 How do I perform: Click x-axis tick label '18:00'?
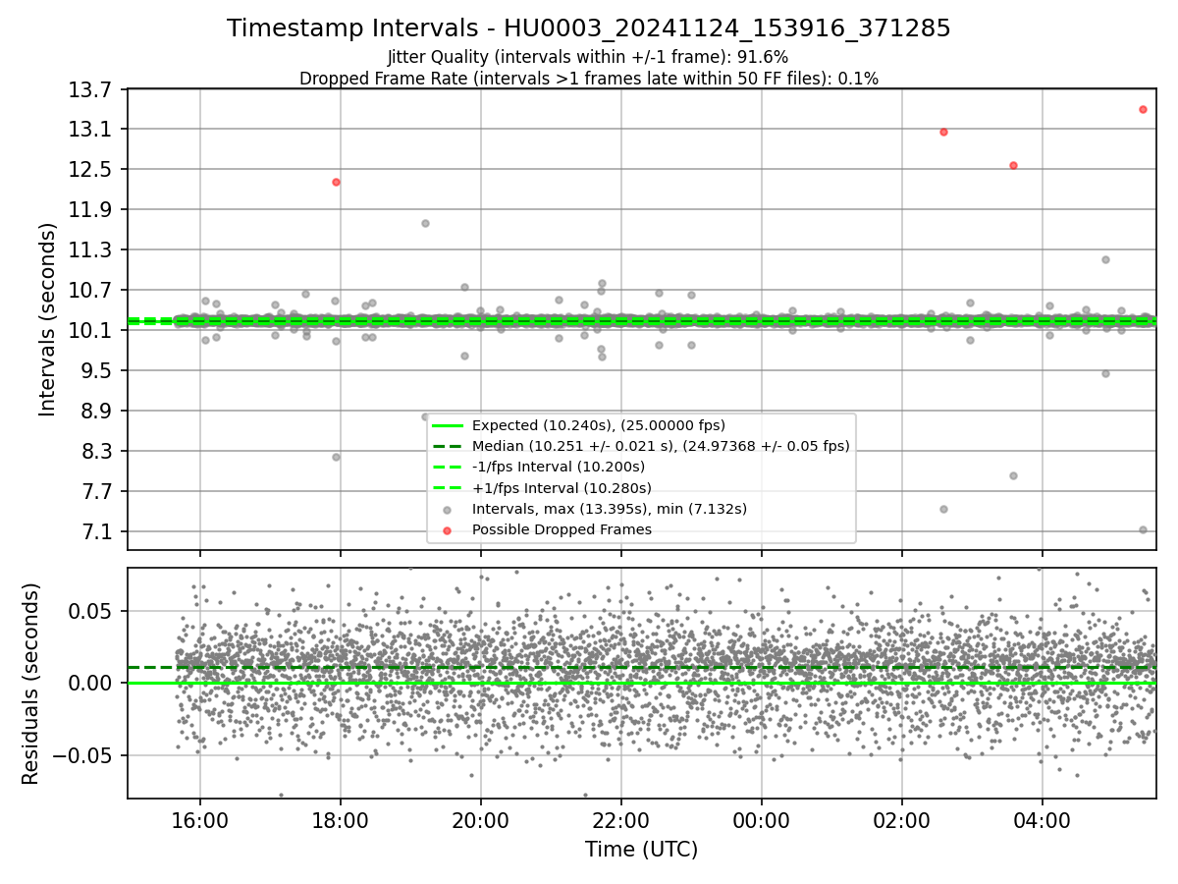[341, 820]
